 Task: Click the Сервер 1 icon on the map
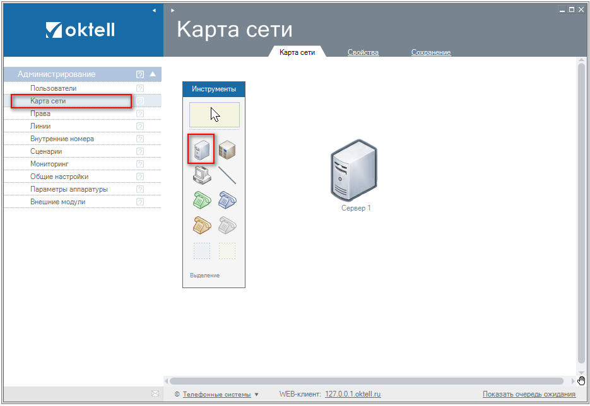coord(355,169)
